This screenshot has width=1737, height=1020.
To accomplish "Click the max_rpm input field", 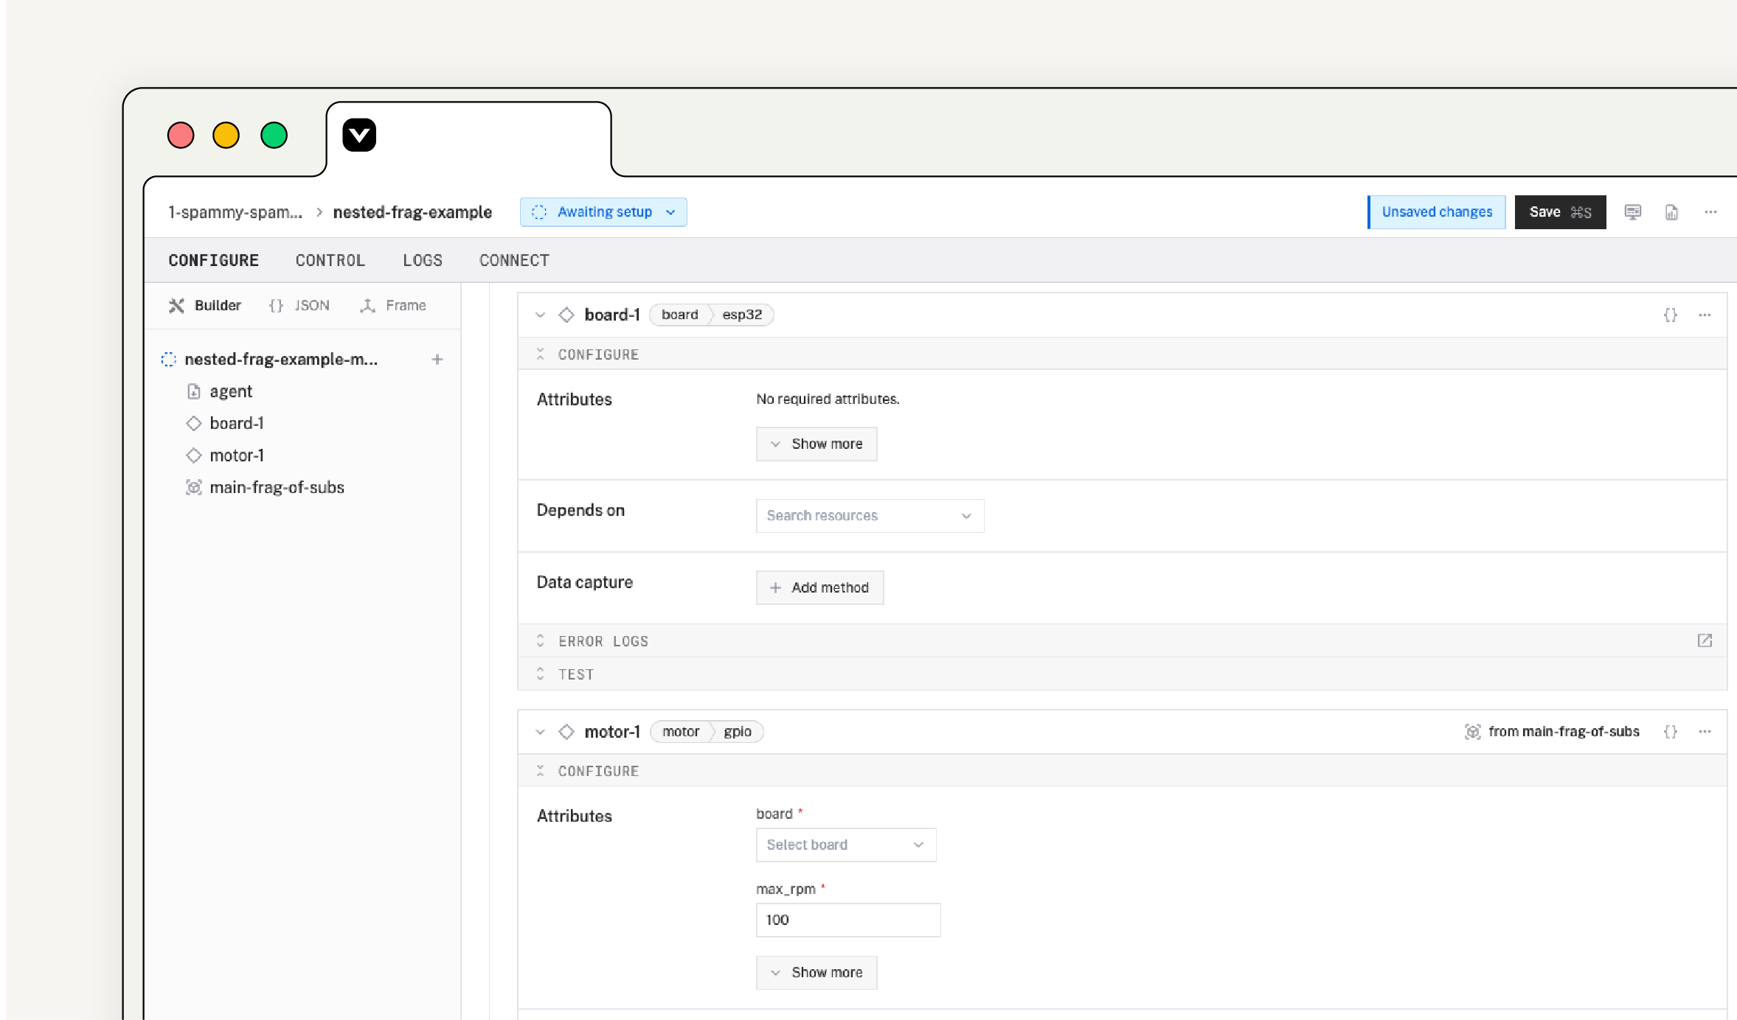I will (847, 921).
